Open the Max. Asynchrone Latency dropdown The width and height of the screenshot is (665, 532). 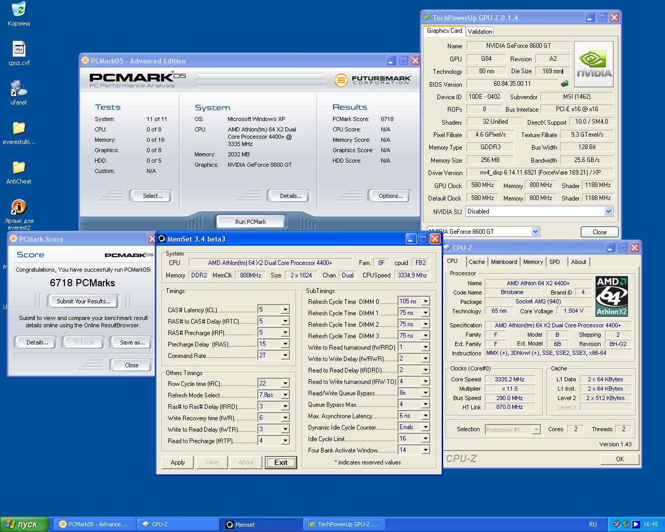click(425, 416)
